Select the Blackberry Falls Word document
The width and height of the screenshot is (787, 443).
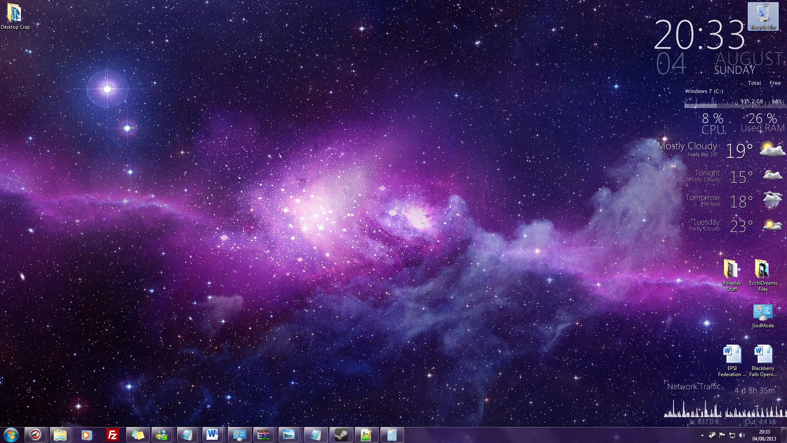point(763,360)
